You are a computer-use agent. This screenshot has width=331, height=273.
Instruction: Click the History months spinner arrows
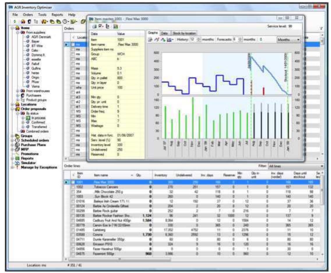pos(199,39)
